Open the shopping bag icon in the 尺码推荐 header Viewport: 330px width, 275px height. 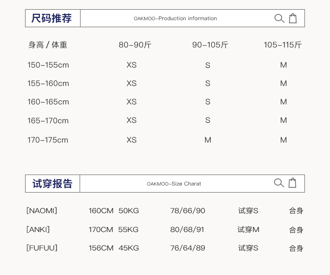pos(293,18)
